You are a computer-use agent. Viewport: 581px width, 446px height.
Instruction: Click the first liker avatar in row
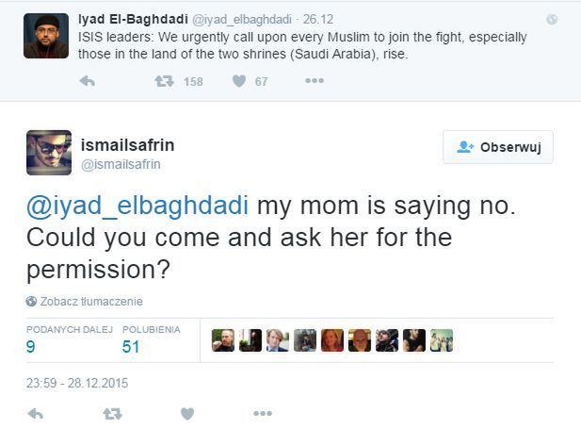coord(223,340)
